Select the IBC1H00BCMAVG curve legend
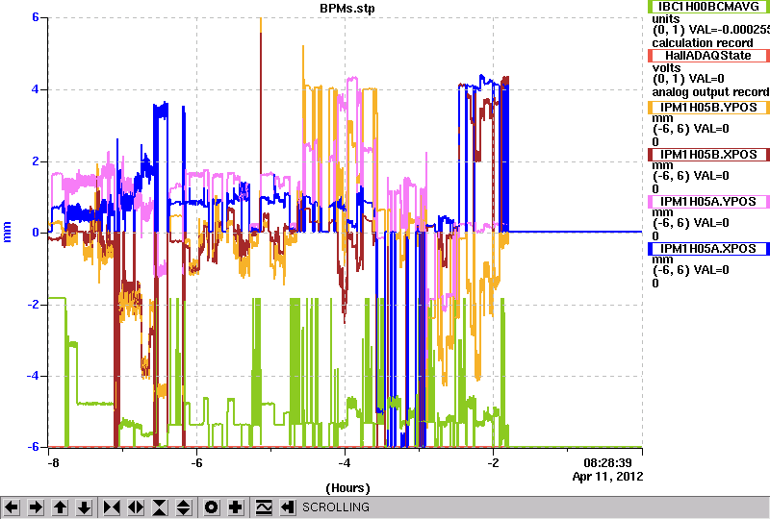Viewport: 770px width, 519px height. [708, 7]
